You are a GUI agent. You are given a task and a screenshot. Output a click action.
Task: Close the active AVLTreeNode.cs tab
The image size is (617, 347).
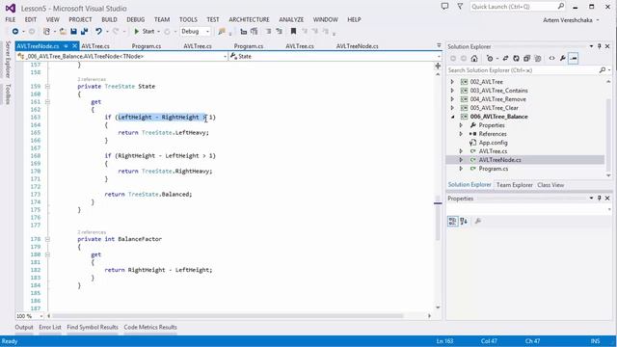[74, 46]
